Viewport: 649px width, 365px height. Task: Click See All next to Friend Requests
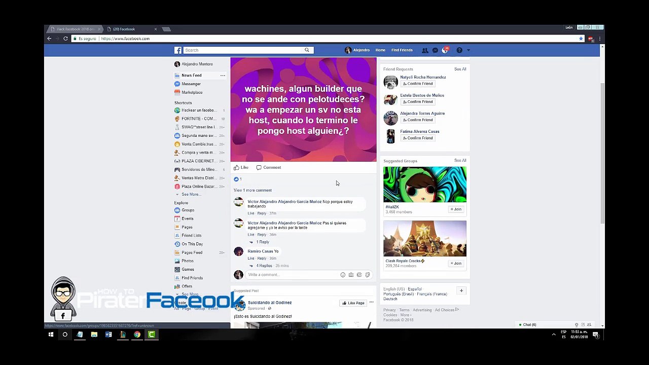pos(460,69)
